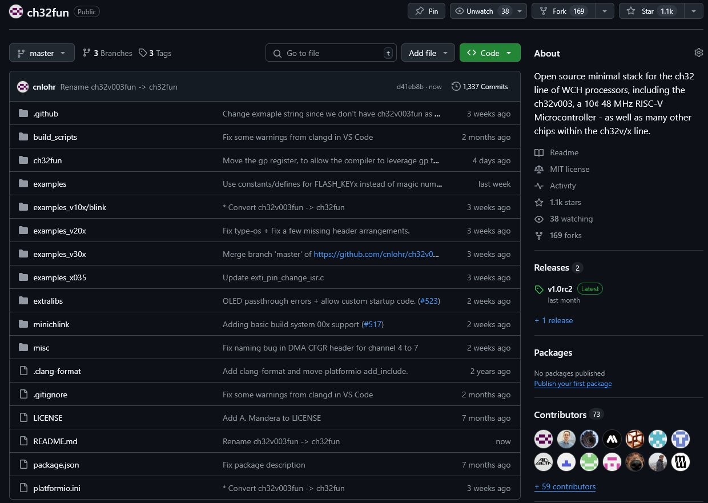708x503 pixels.
Task: Open the ch32fun folder
Action: 47,160
